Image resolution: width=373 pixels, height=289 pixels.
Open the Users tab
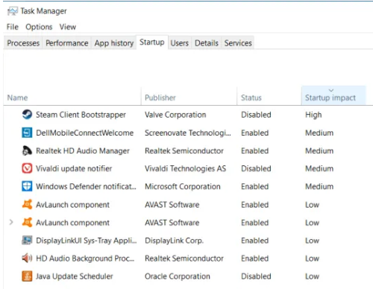coord(179,43)
